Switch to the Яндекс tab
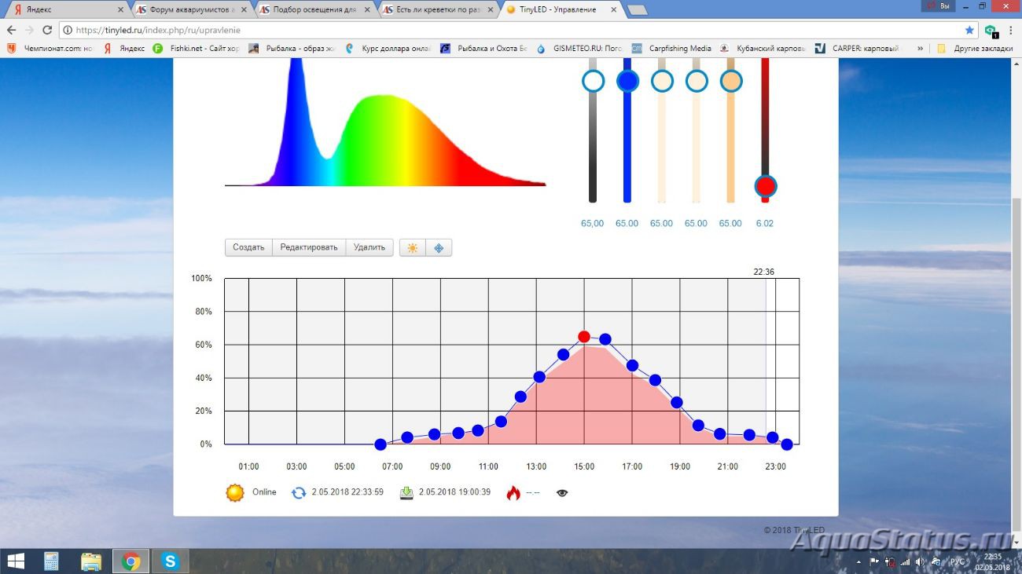This screenshot has width=1022, height=574. [67, 9]
